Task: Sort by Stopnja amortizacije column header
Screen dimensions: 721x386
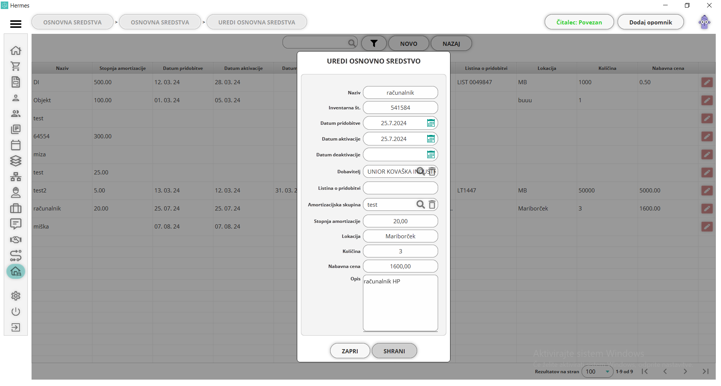Action: tap(122, 68)
